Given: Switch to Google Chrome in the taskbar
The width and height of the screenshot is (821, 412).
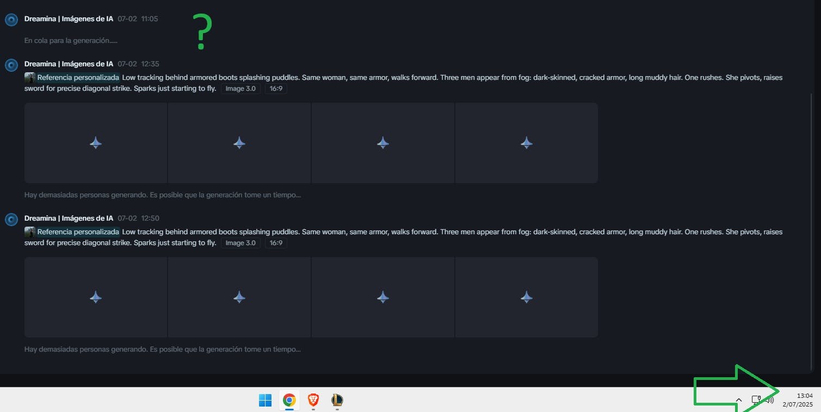Looking at the screenshot, I should (289, 401).
